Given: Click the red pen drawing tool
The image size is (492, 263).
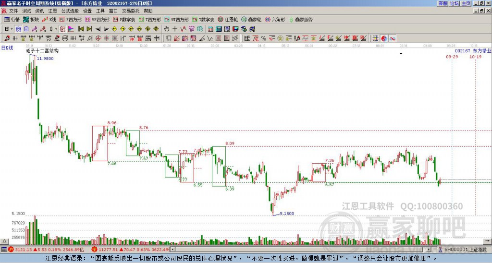Looking at the screenshot, I should pyautogui.click(x=6, y=38).
